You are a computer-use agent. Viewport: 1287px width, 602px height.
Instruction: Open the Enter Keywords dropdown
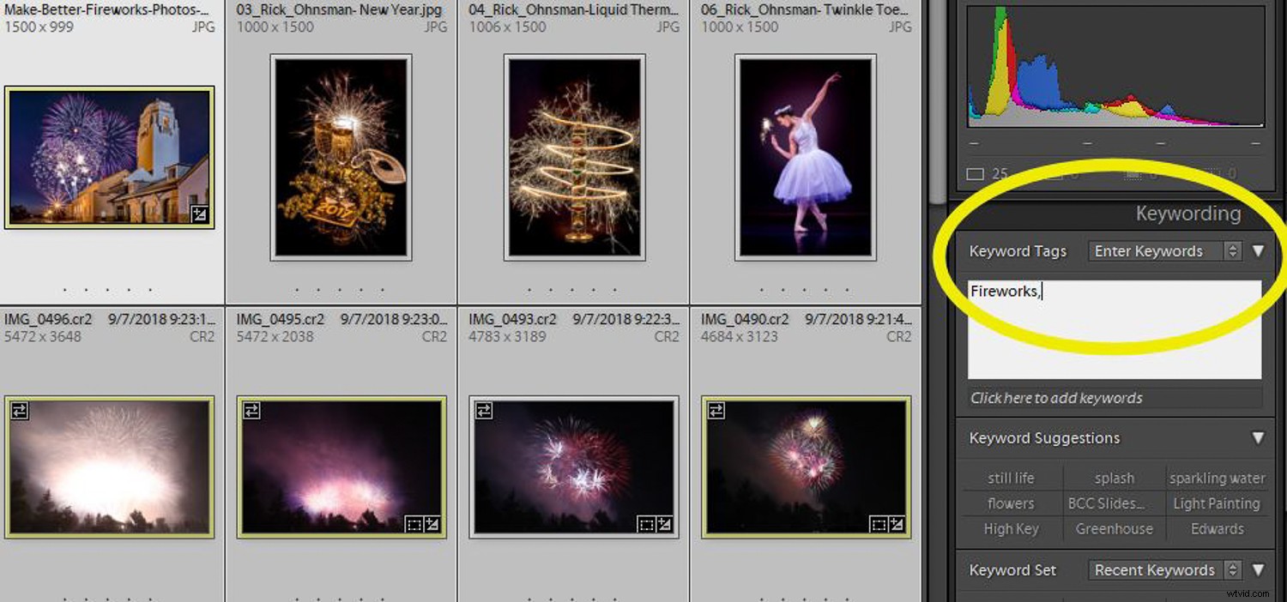[x=1163, y=250]
